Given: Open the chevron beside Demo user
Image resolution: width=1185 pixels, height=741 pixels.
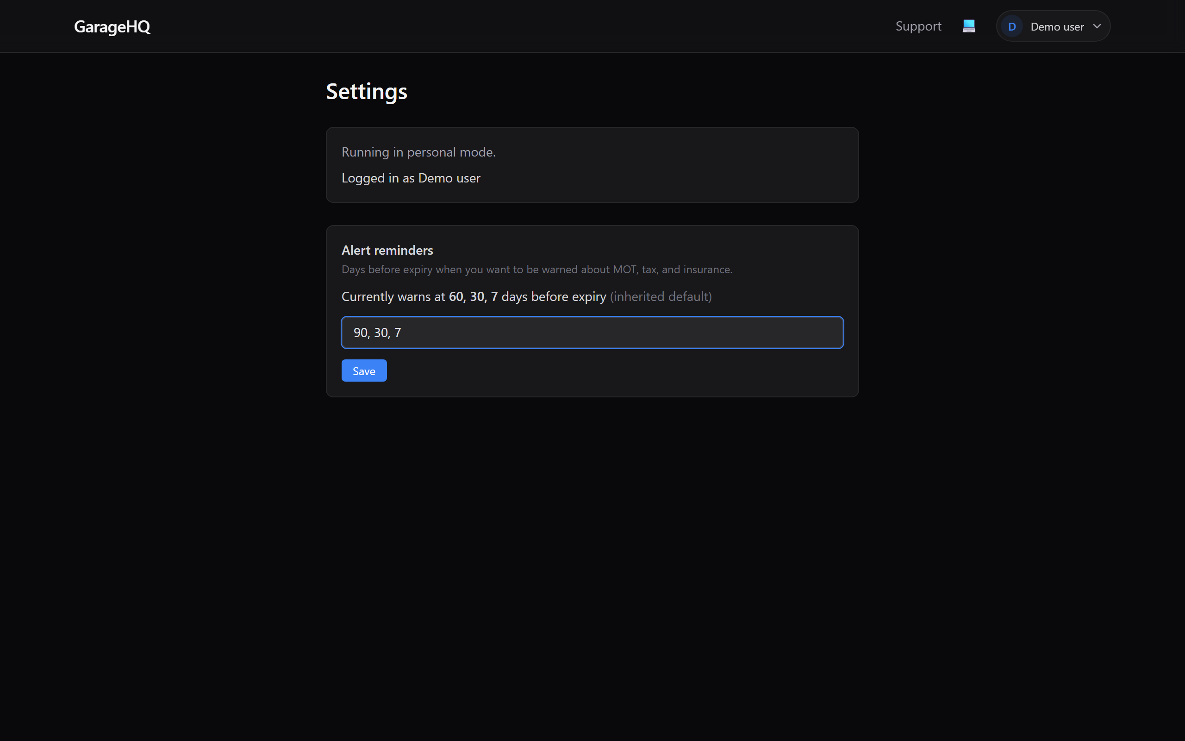Looking at the screenshot, I should 1097,26.
